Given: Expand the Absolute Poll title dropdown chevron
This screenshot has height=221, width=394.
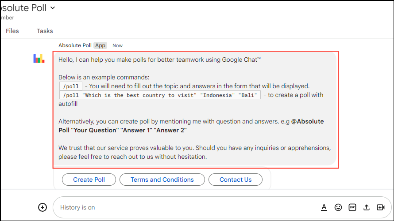Looking at the screenshot, I should pyautogui.click(x=53, y=8).
